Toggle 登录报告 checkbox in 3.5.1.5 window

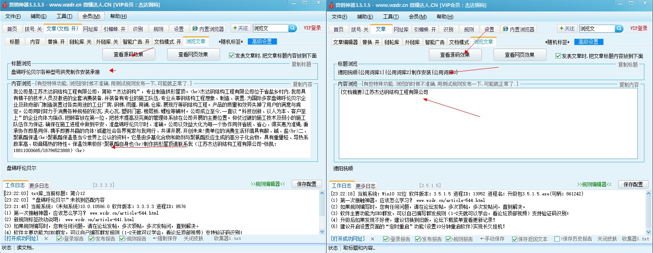(x=385, y=239)
